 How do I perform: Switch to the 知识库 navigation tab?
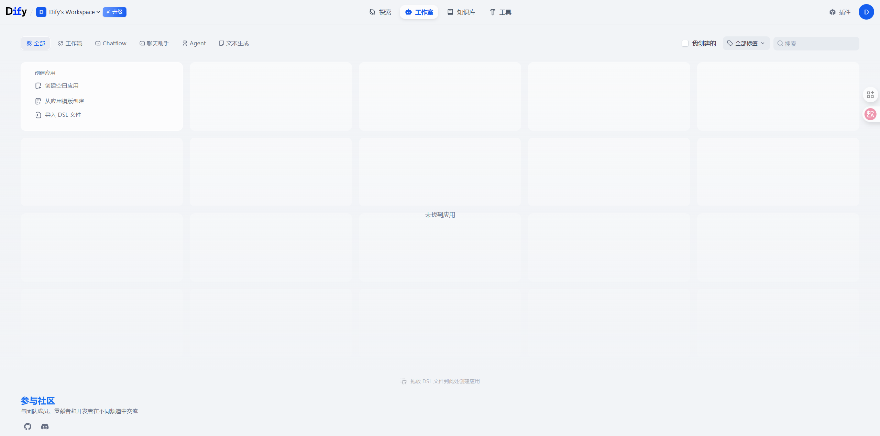(x=461, y=12)
